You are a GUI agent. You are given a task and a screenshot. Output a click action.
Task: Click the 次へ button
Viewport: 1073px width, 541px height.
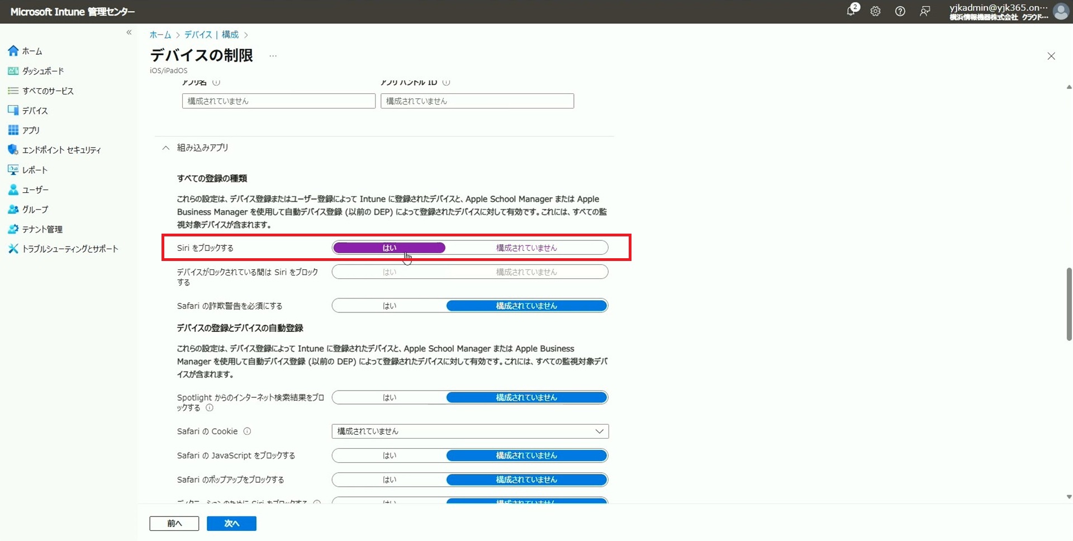(x=231, y=523)
